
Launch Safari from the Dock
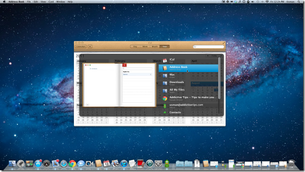(64, 164)
